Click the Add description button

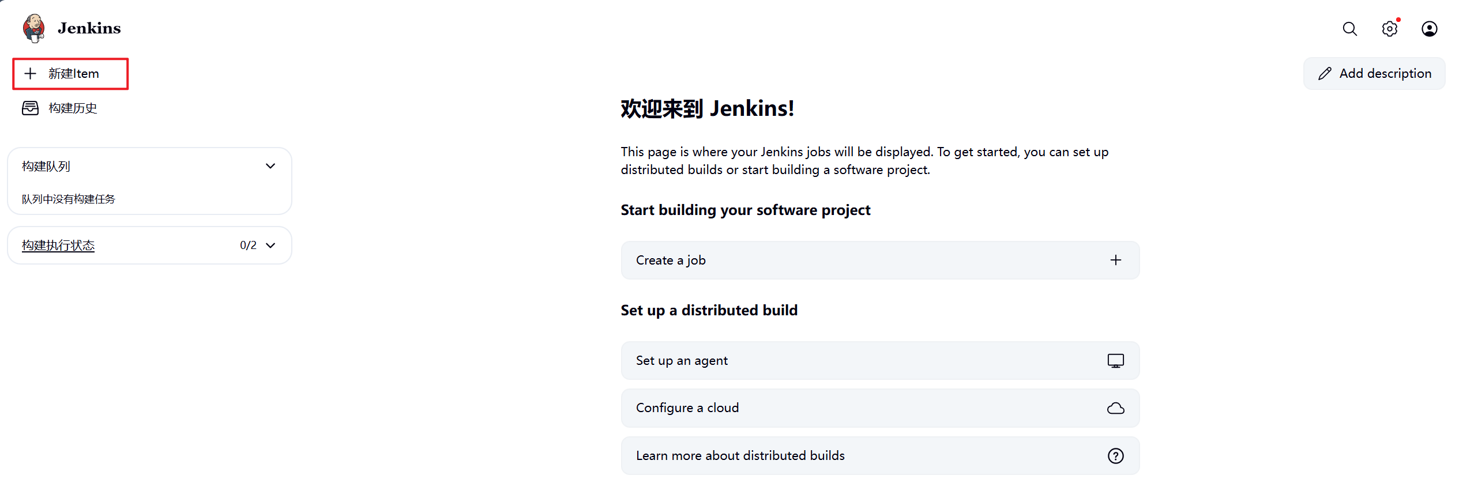coord(1374,73)
